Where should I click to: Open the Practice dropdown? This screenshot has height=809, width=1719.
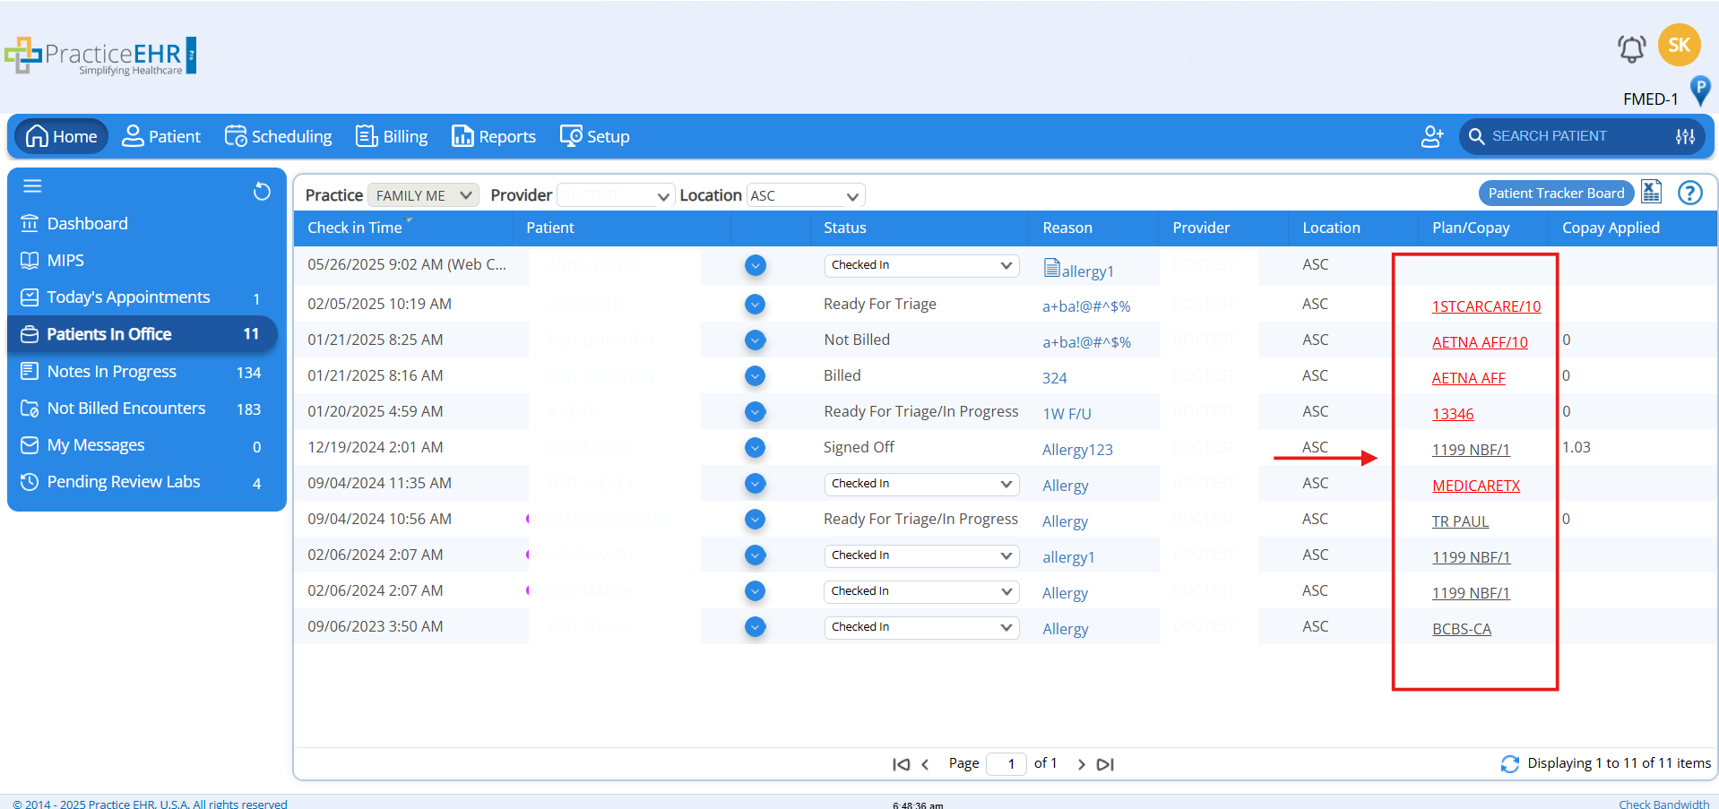pyautogui.click(x=423, y=195)
